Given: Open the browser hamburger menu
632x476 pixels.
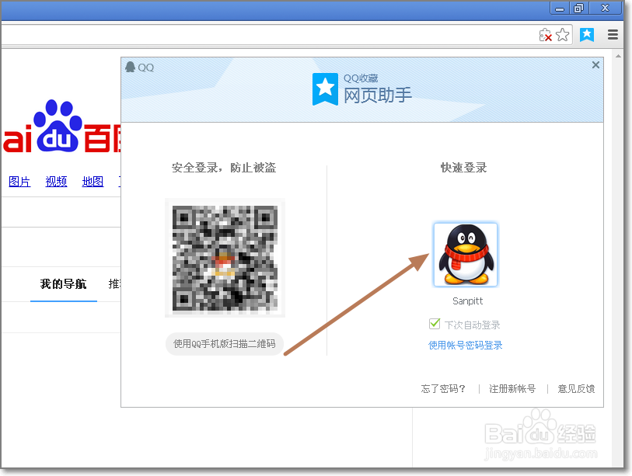Looking at the screenshot, I should [613, 35].
